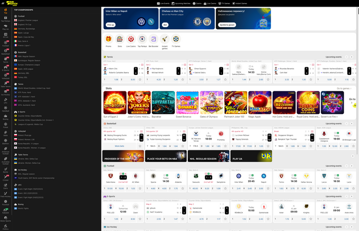Advance the promo banners row arrow
The width and height of the screenshot is (359, 231).
[353, 156]
